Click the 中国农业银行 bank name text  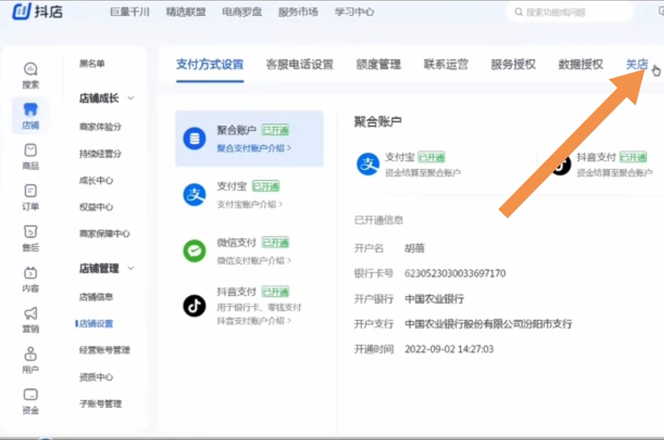[434, 299]
